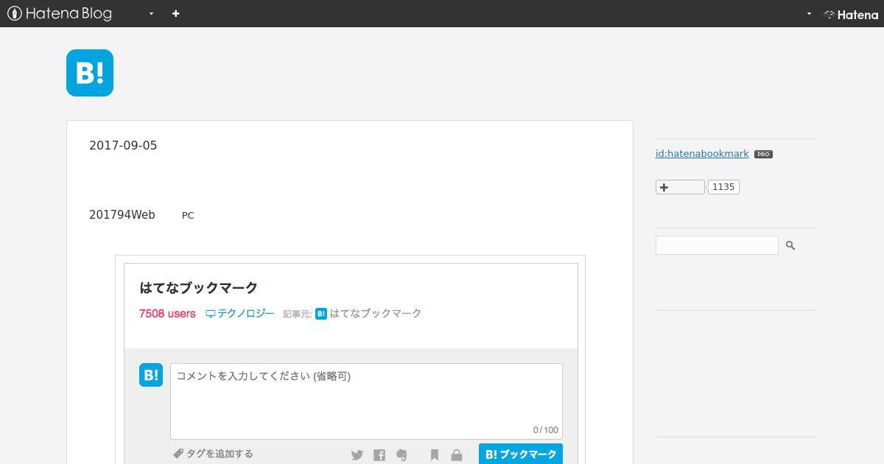View the 1135 subscribers count
Screen dimensions: 884x464
point(723,187)
